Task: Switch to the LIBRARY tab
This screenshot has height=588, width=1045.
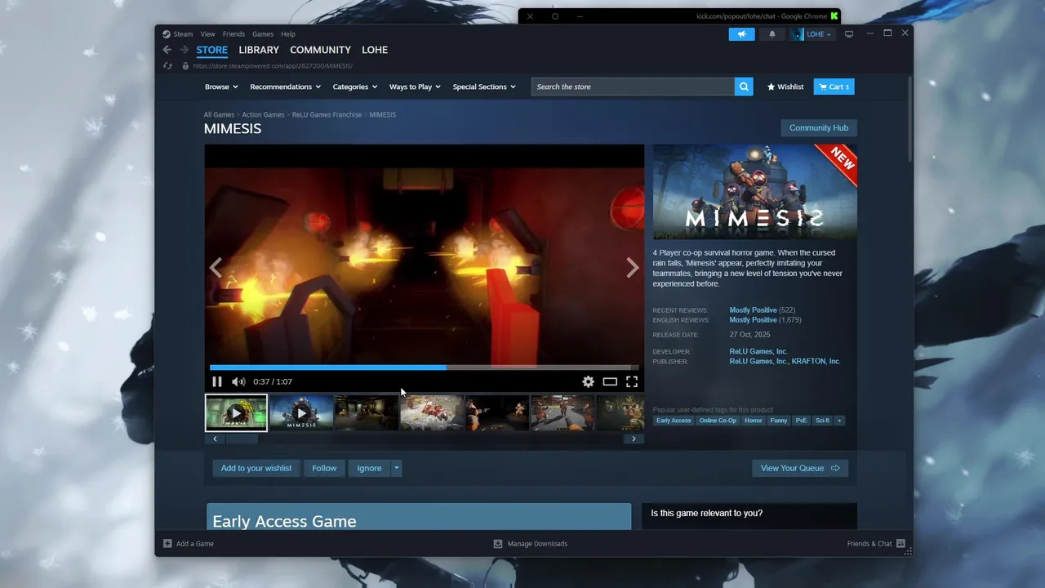Action: (x=259, y=50)
